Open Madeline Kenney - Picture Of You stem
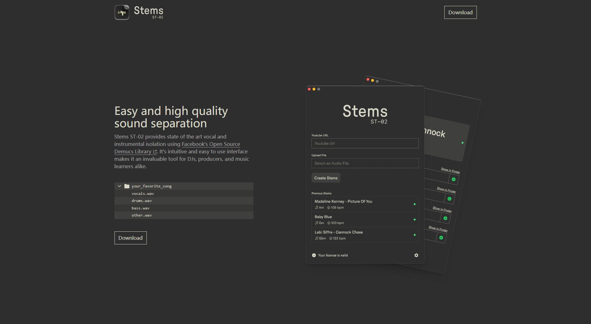The height and width of the screenshot is (324, 591). 343,201
